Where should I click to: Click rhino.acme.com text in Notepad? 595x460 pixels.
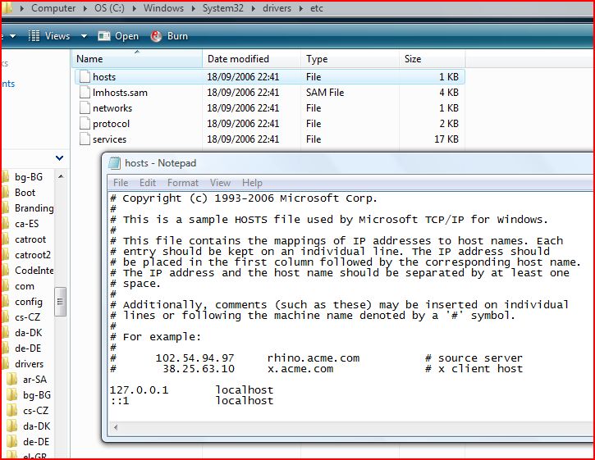[313, 358]
